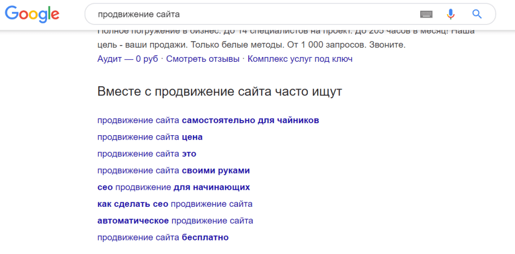Start voice search with microphone icon

(450, 14)
